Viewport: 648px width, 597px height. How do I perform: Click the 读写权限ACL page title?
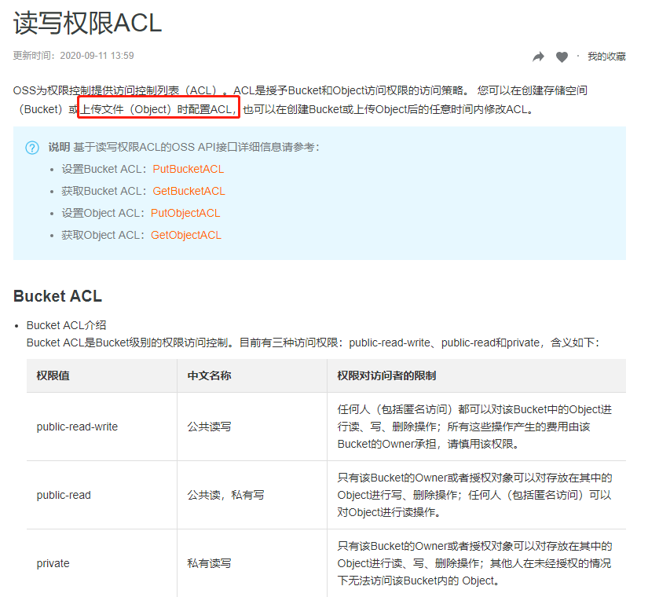click(x=88, y=23)
